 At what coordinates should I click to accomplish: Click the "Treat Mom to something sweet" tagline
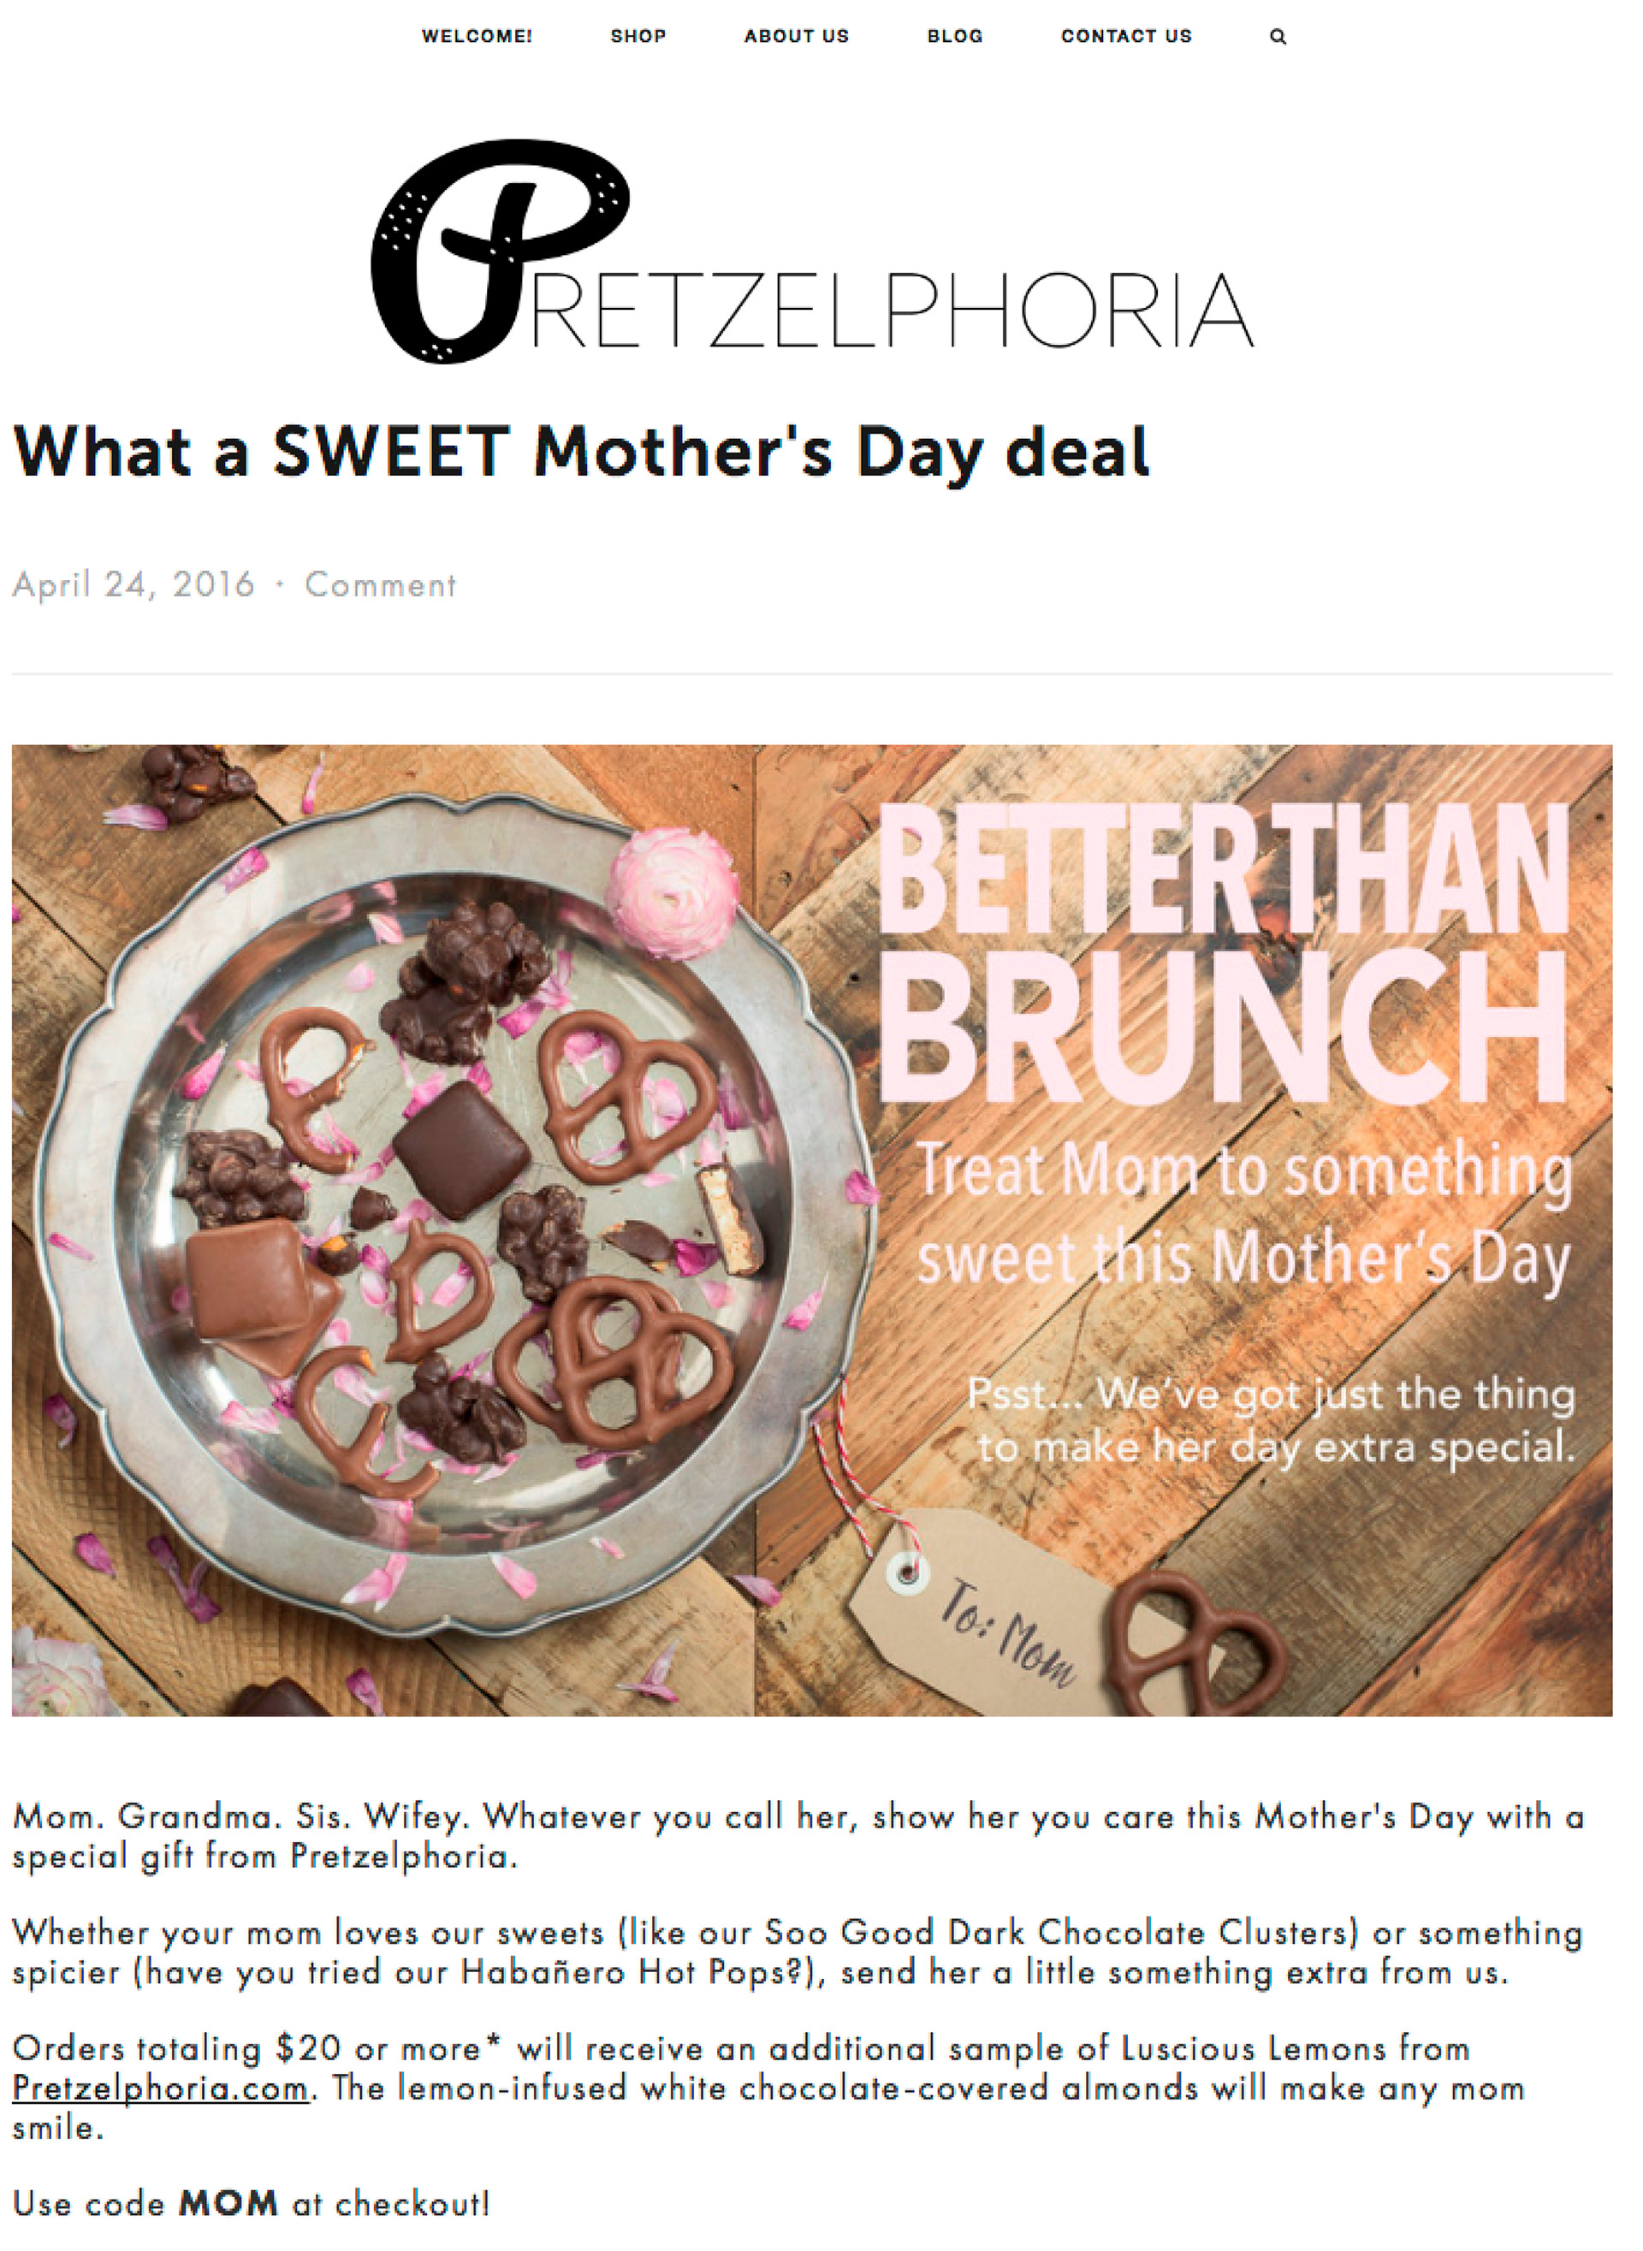(1243, 1213)
